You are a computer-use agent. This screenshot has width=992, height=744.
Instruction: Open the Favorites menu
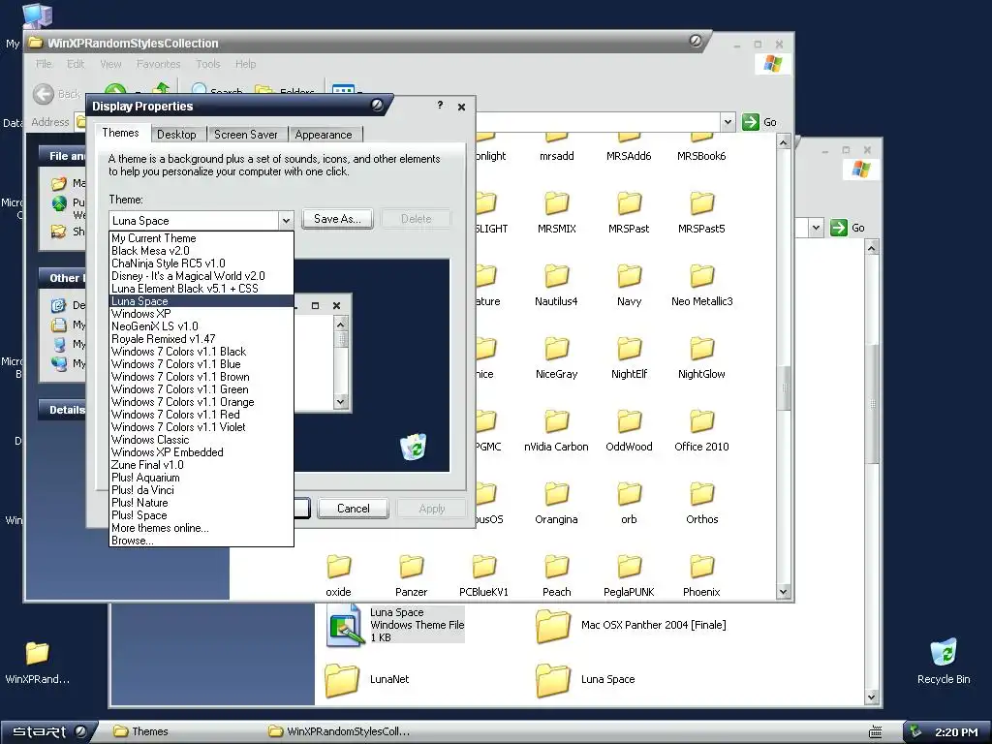click(x=158, y=64)
